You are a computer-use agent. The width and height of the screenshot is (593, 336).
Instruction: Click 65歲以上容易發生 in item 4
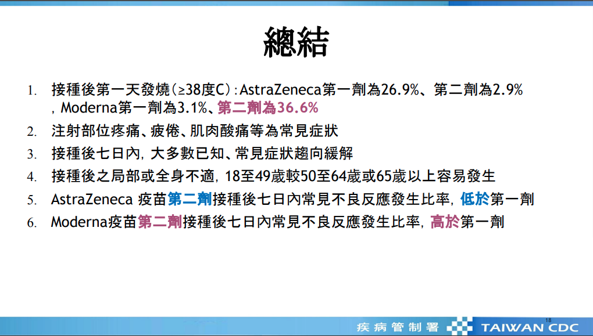coord(436,176)
